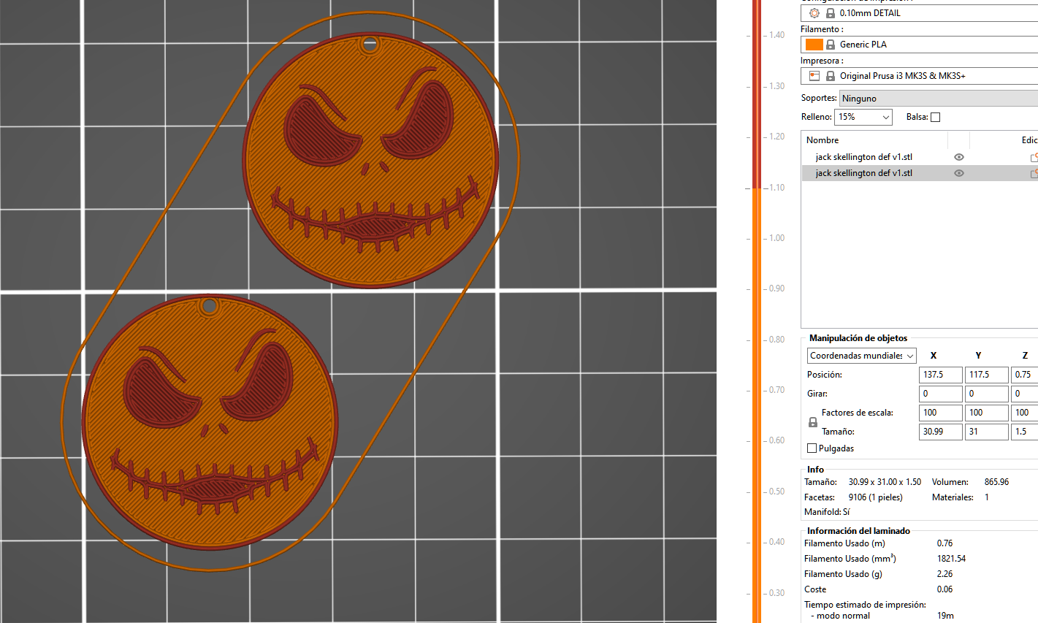Open the Relleno 15% dropdown
Screen dimensions: 1038x623
(x=863, y=117)
